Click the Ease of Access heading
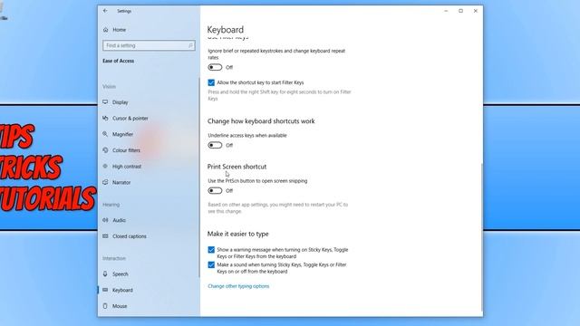580x326 pixels. [x=119, y=61]
